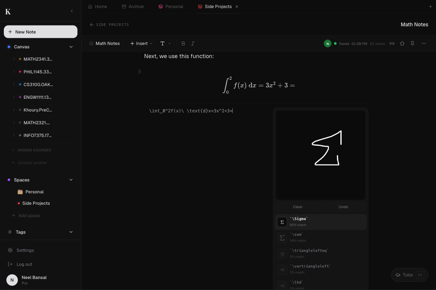The image size is (436, 290).
Task: Go back to Side Projects breadcrumb
Action: tap(110, 25)
